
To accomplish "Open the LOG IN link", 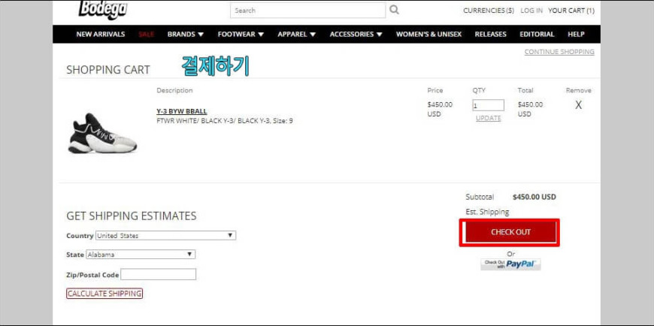I will tap(531, 11).
